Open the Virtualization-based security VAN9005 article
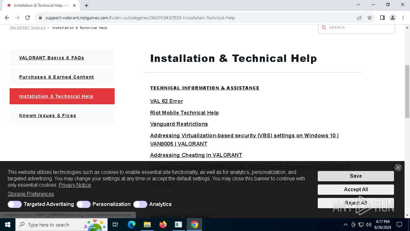The width and height of the screenshot is (410, 231). pos(244,140)
